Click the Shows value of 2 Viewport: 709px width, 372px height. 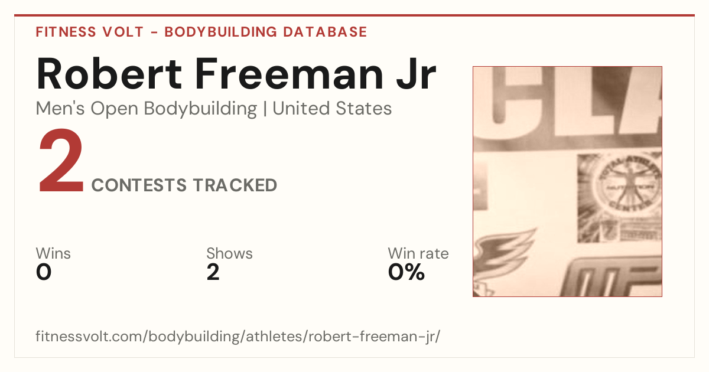tap(213, 272)
